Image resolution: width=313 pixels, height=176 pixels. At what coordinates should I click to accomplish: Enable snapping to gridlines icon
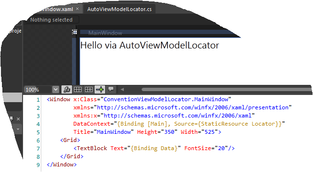pyautogui.click(x=89, y=90)
